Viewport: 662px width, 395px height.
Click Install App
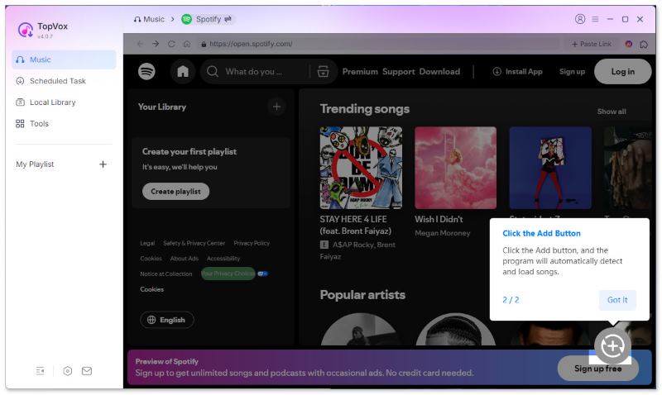click(518, 72)
